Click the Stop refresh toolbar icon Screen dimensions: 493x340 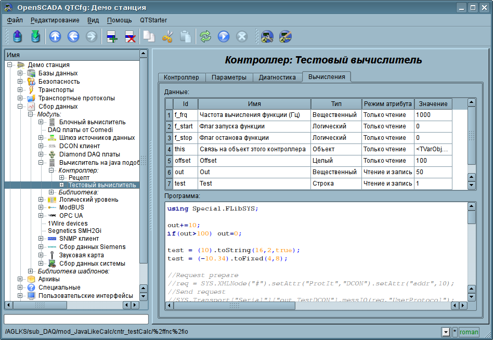(x=242, y=36)
